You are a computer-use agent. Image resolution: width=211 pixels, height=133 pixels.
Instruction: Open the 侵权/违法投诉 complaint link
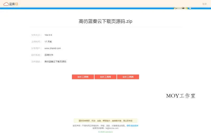click(132, 126)
